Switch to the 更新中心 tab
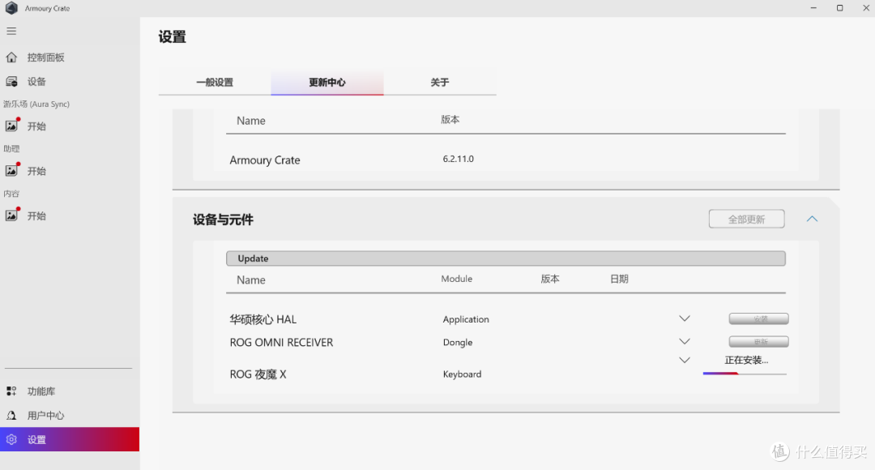The image size is (875, 470). pyautogui.click(x=327, y=82)
